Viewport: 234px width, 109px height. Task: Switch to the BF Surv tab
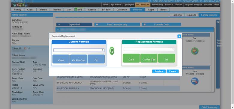[106, 10]
